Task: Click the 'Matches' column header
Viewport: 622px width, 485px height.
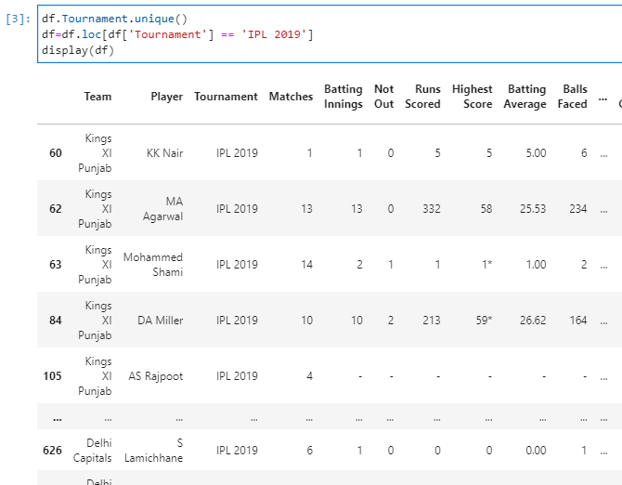Action: pyautogui.click(x=291, y=97)
